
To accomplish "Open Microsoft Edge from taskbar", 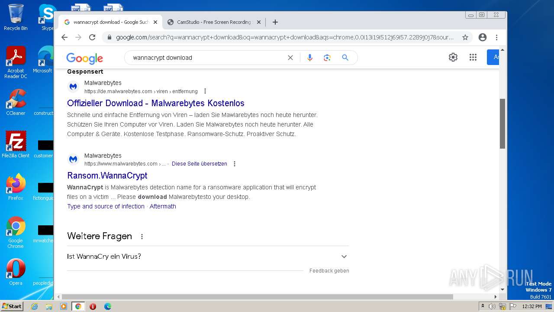I will 107,306.
